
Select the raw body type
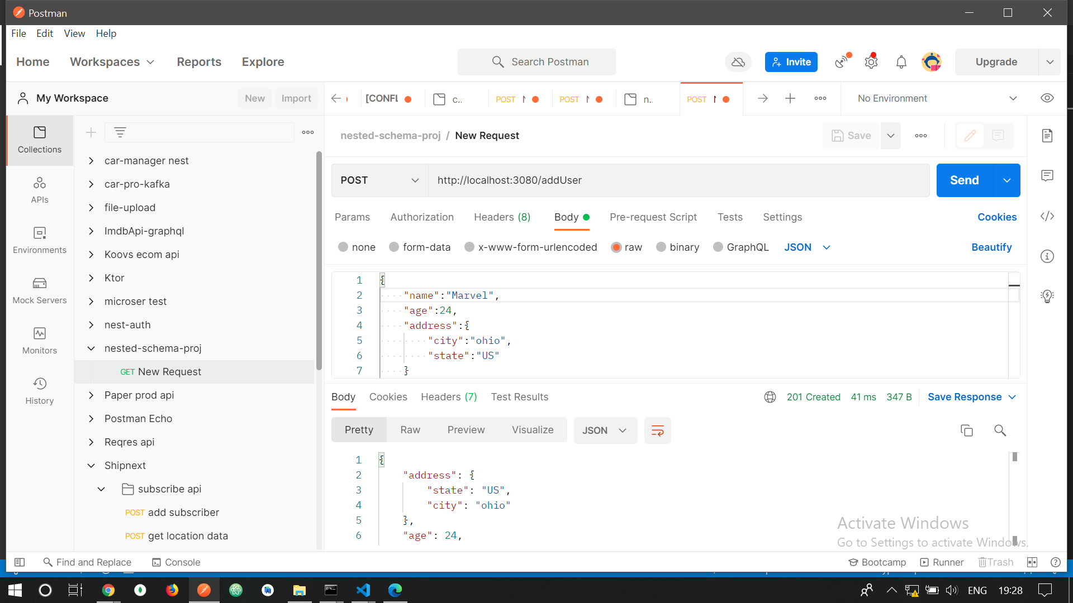616,247
